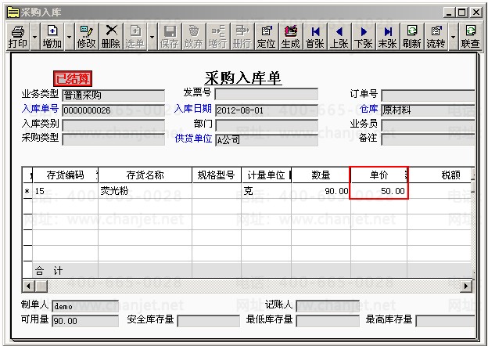Click the empty 最低库存量 field
Screen dimensions: 488x346
pos(328,321)
